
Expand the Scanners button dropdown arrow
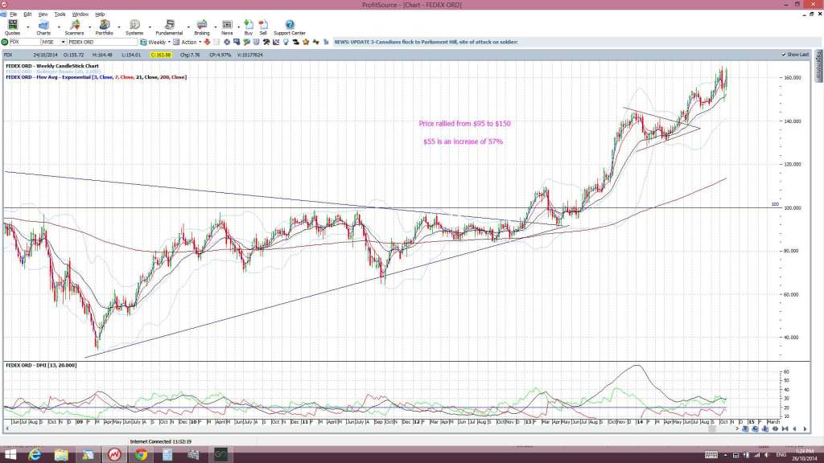[90, 27]
